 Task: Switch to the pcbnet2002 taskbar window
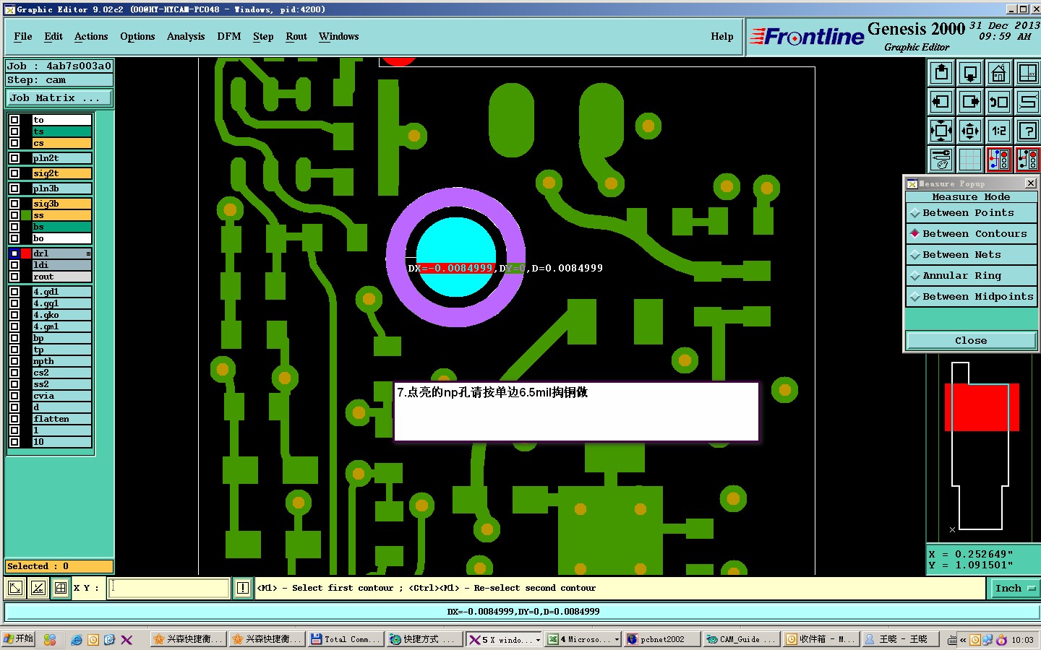point(662,640)
